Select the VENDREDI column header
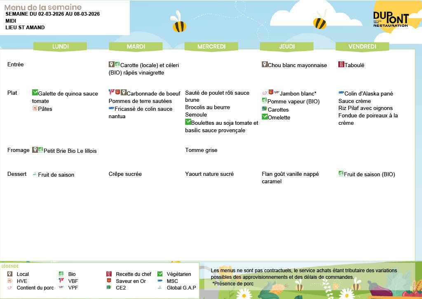 362,47
